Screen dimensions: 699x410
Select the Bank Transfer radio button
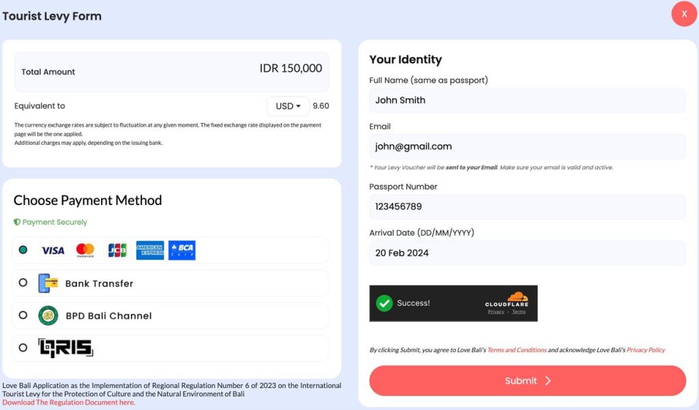pyautogui.click(x=23, y=283)
